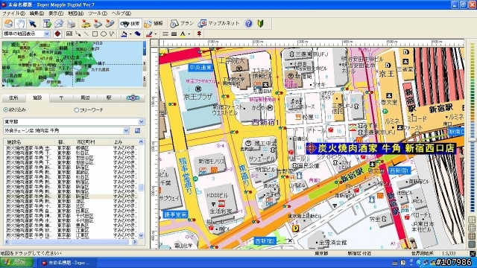Open the fill color dropdown arrow
Screen dimensions: 477x268
pyautogui.click(x=130, y=34)
